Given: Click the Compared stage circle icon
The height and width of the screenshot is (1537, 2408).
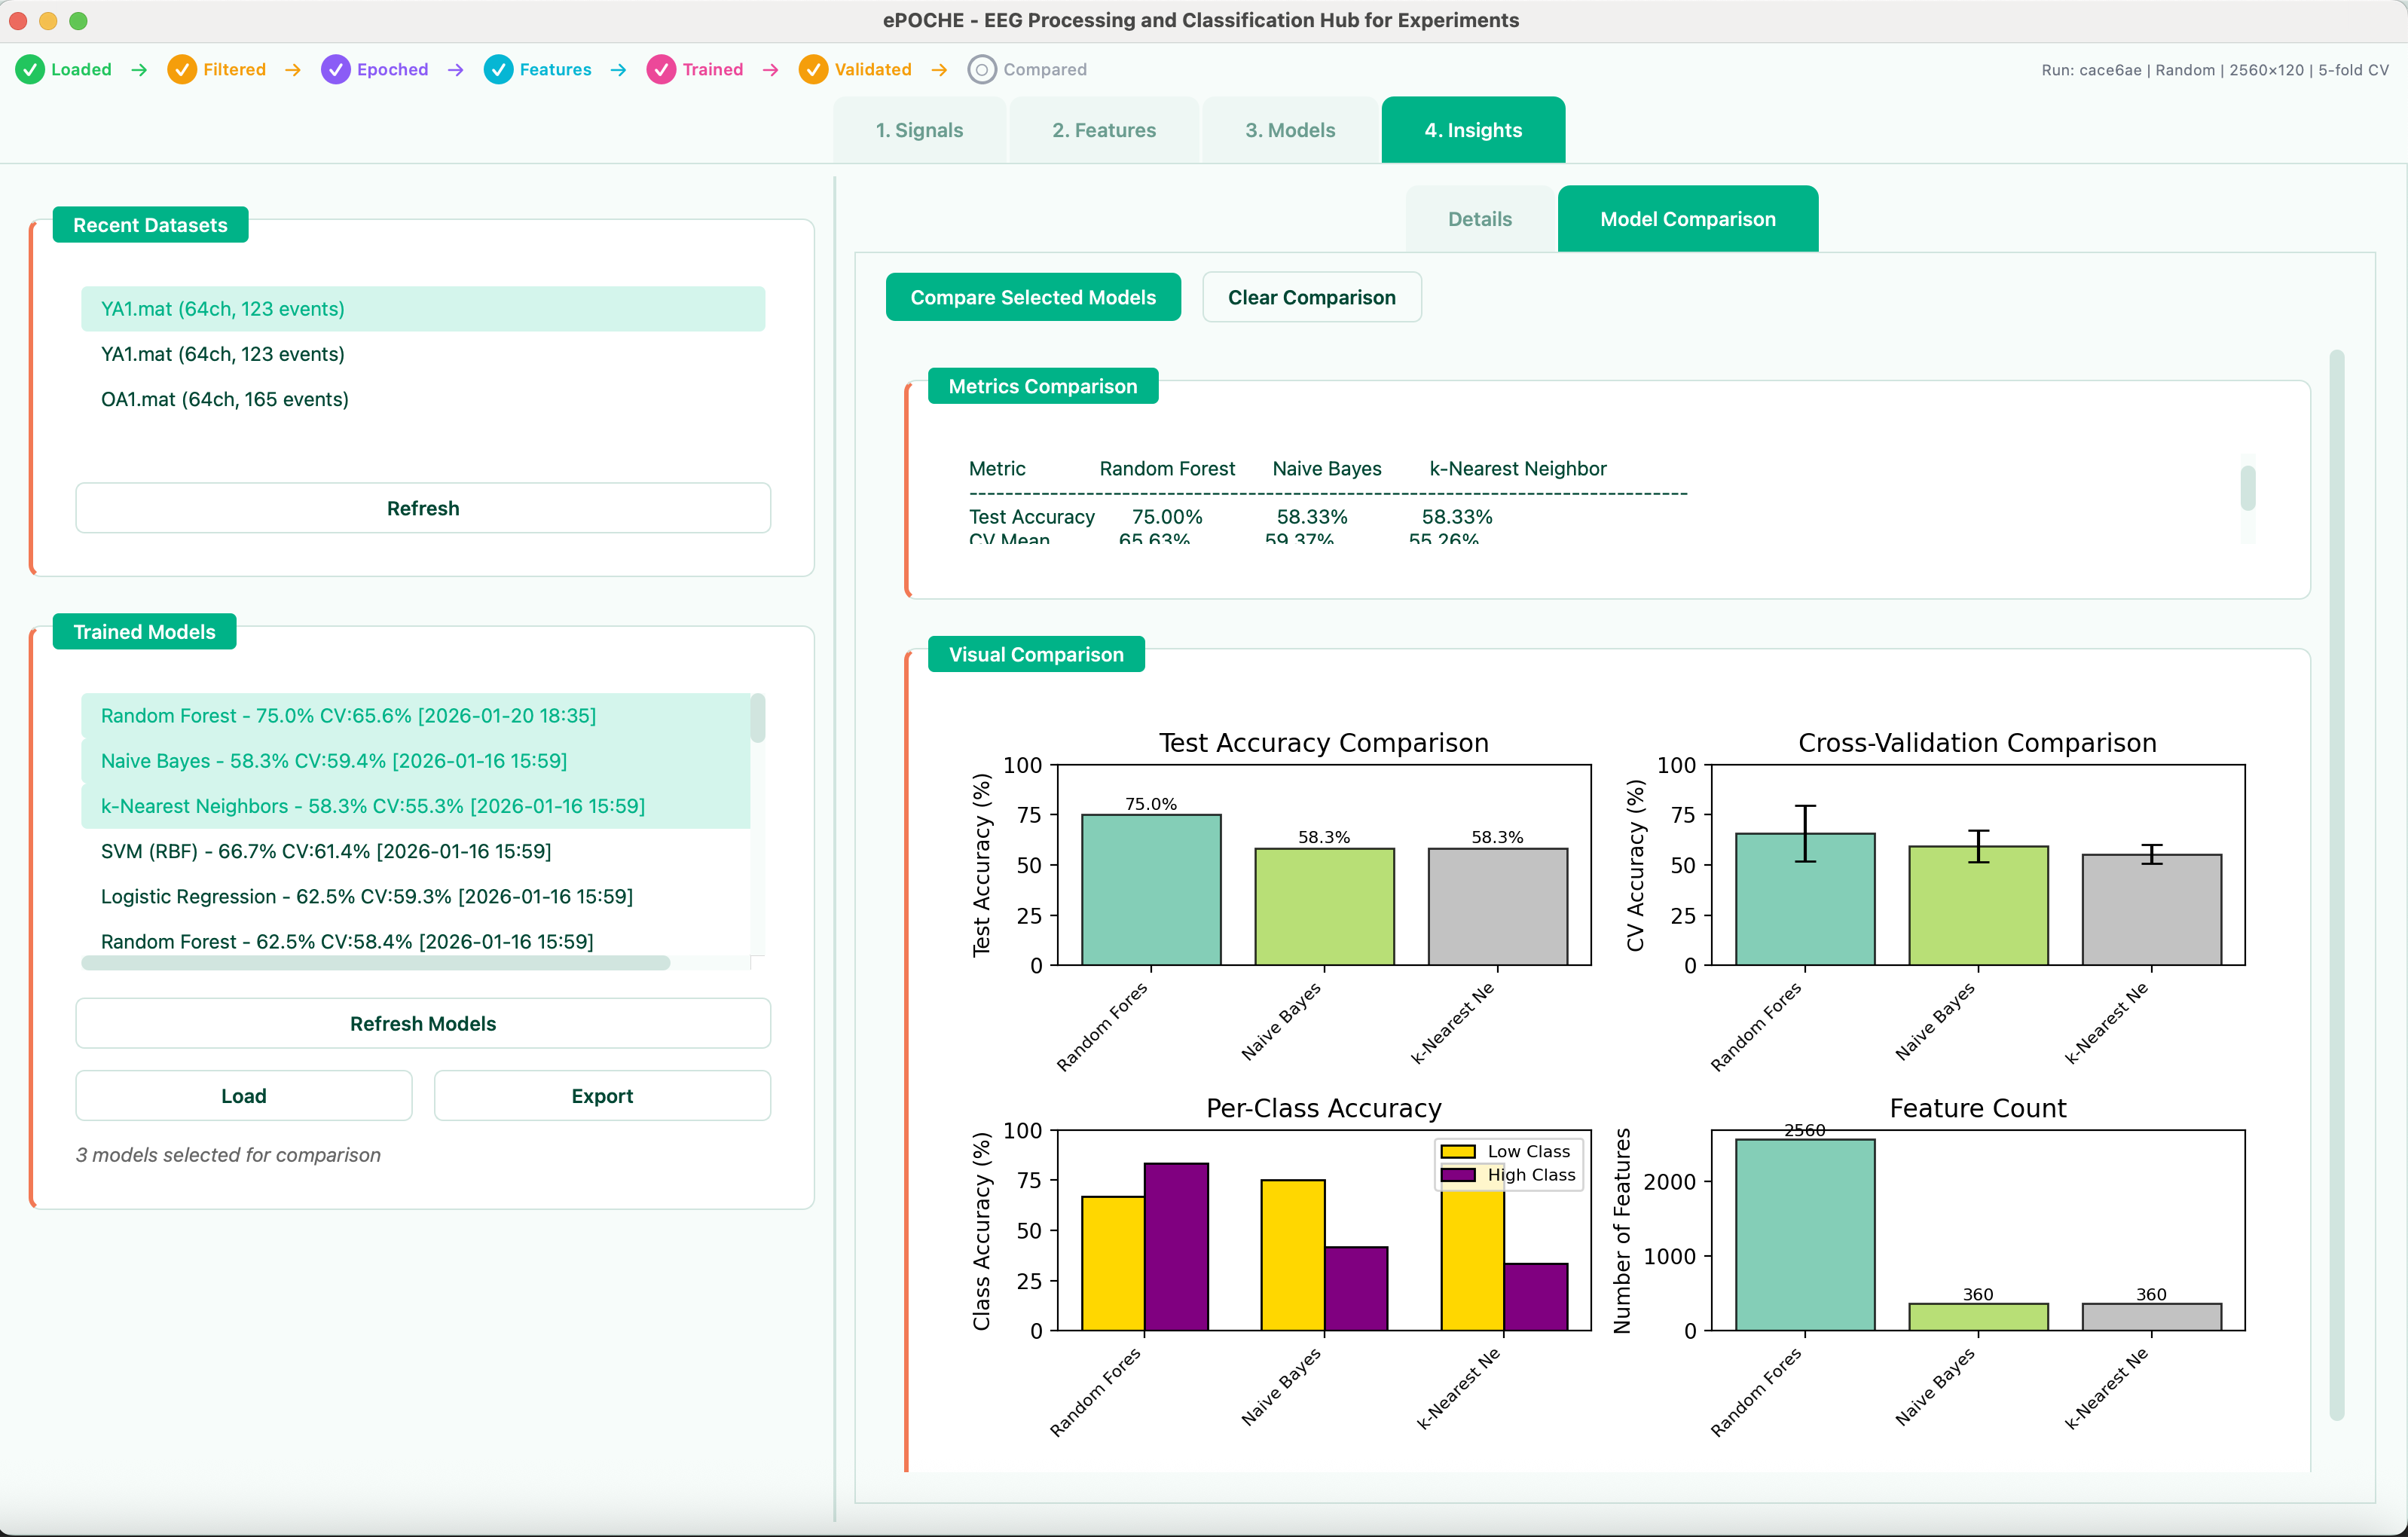Looking at the screenshot, I should pyautogui.click(x=982, y=69).
